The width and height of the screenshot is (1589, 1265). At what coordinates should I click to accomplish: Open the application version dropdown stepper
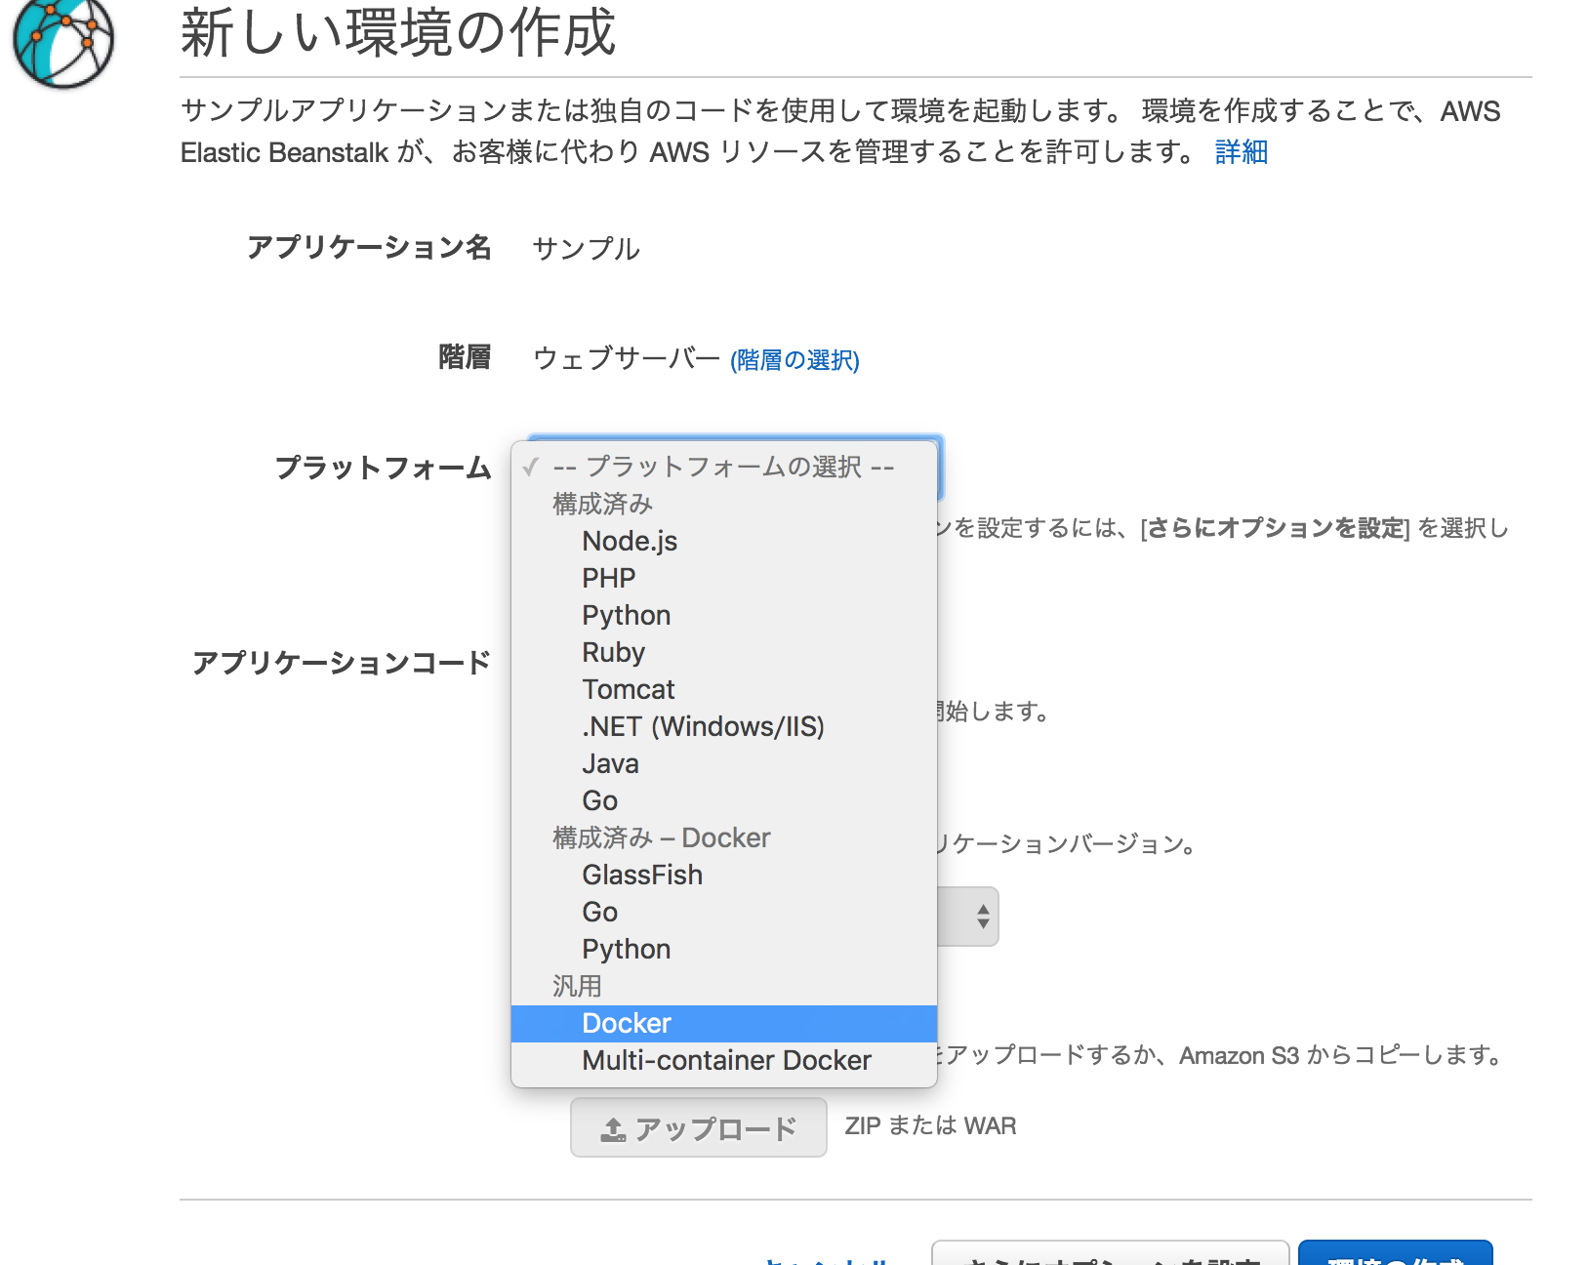pos(982,916)
